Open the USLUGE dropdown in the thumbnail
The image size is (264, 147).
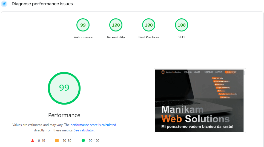[198, 72]
